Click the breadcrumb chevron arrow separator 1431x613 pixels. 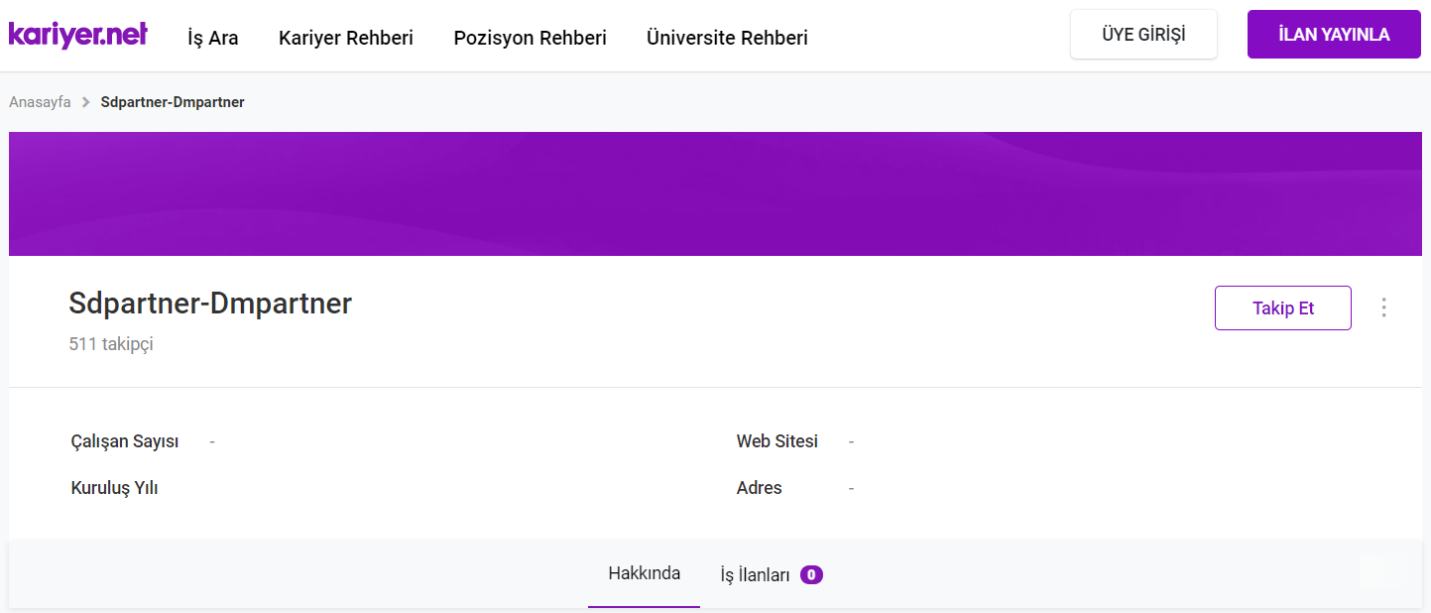pos(86,102)
